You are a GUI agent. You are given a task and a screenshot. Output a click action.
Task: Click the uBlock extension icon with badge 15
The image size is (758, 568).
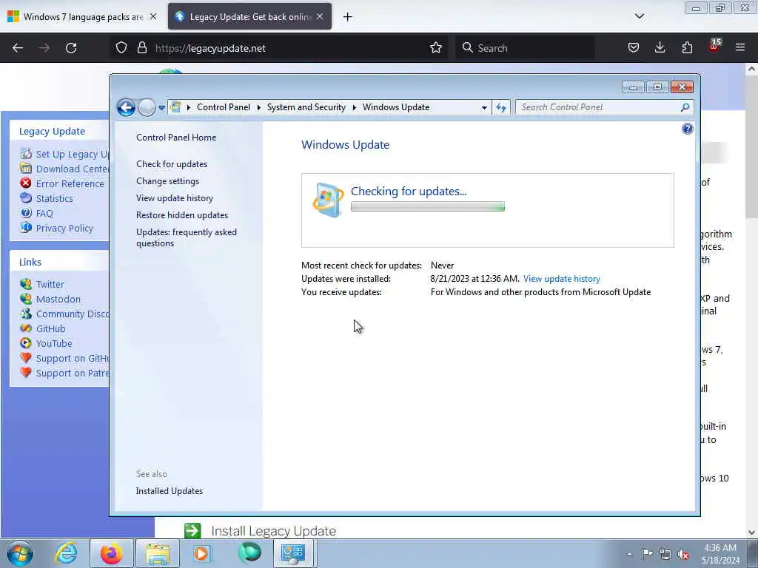point(714,47)
